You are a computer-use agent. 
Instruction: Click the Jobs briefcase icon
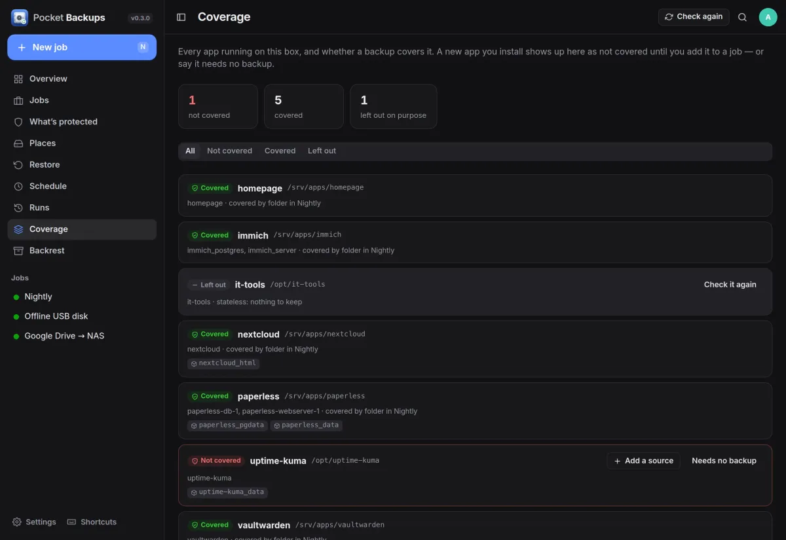point(18,100)
